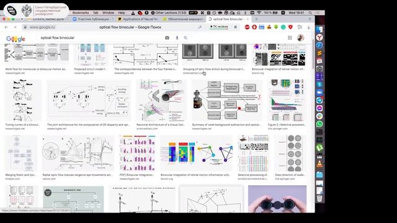Switch to the Участник публикации tab
The image size is (397, 223).
pyautogui.click(x=93, y=19)
